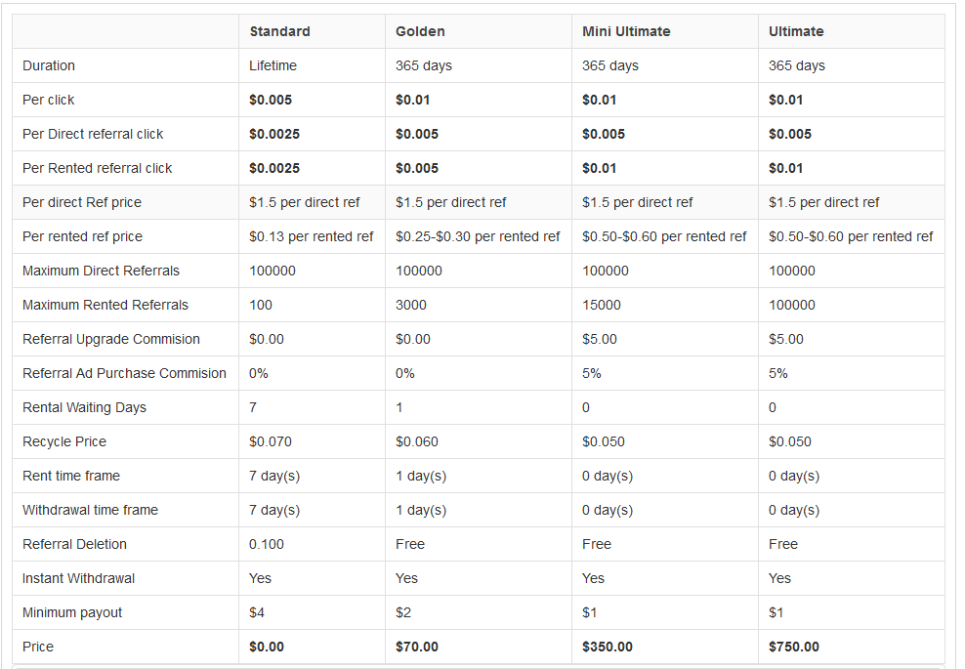Select the $0.070 recycle price cell
965x669 pixels.
271,441
